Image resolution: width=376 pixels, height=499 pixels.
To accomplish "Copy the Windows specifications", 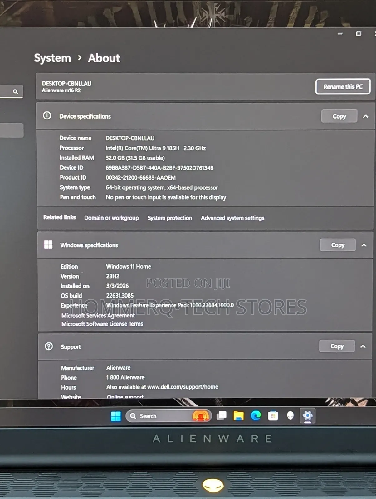I will 338,245.
